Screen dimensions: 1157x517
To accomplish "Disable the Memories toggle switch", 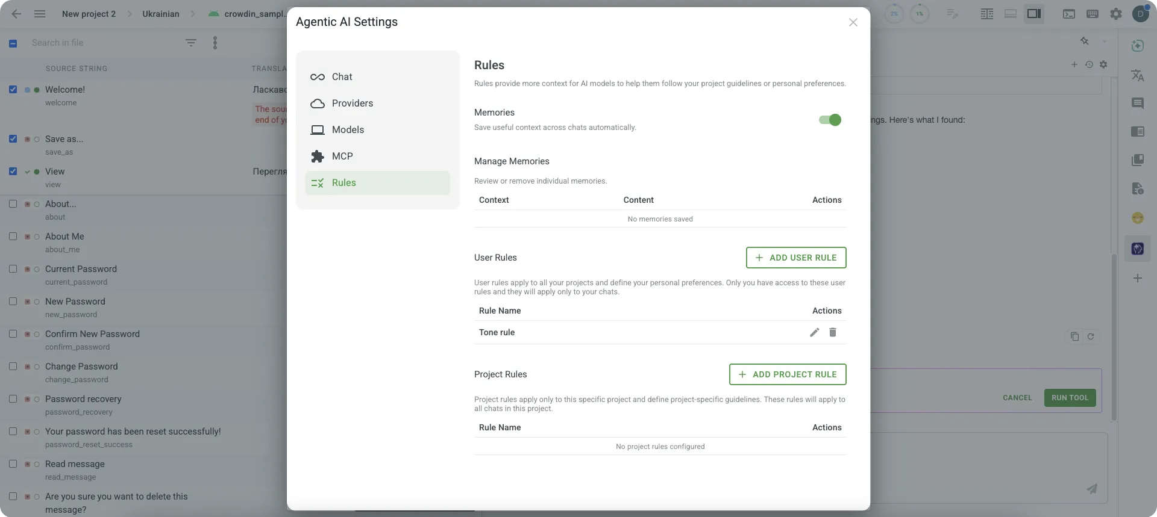I will coord(830,120).
